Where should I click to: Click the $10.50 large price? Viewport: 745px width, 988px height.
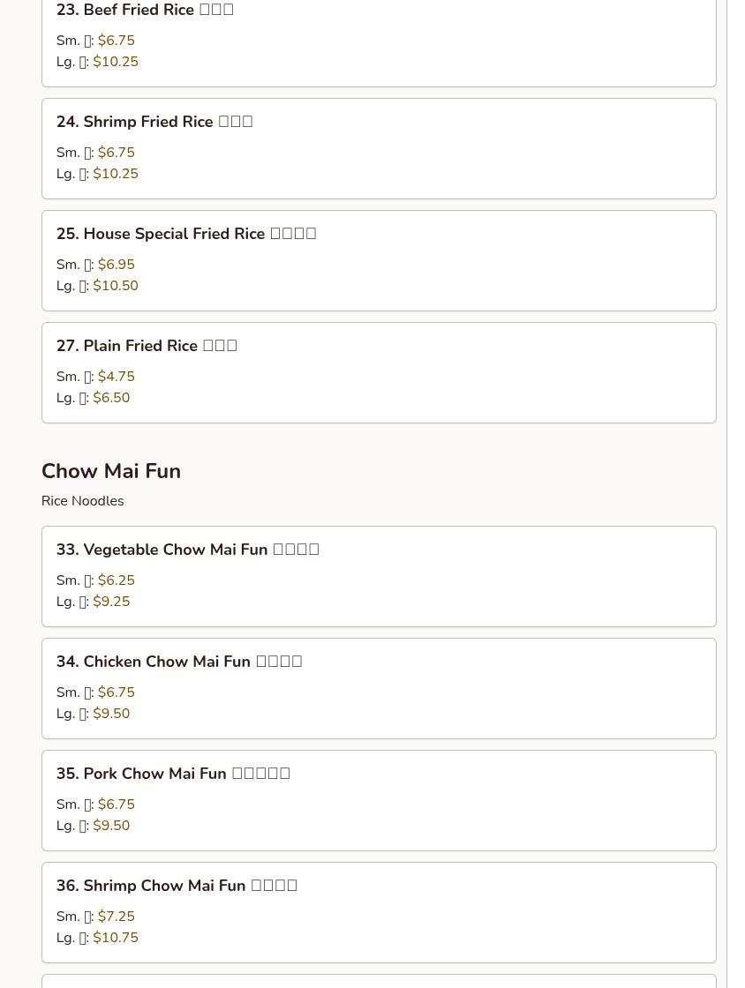(116, 286)
